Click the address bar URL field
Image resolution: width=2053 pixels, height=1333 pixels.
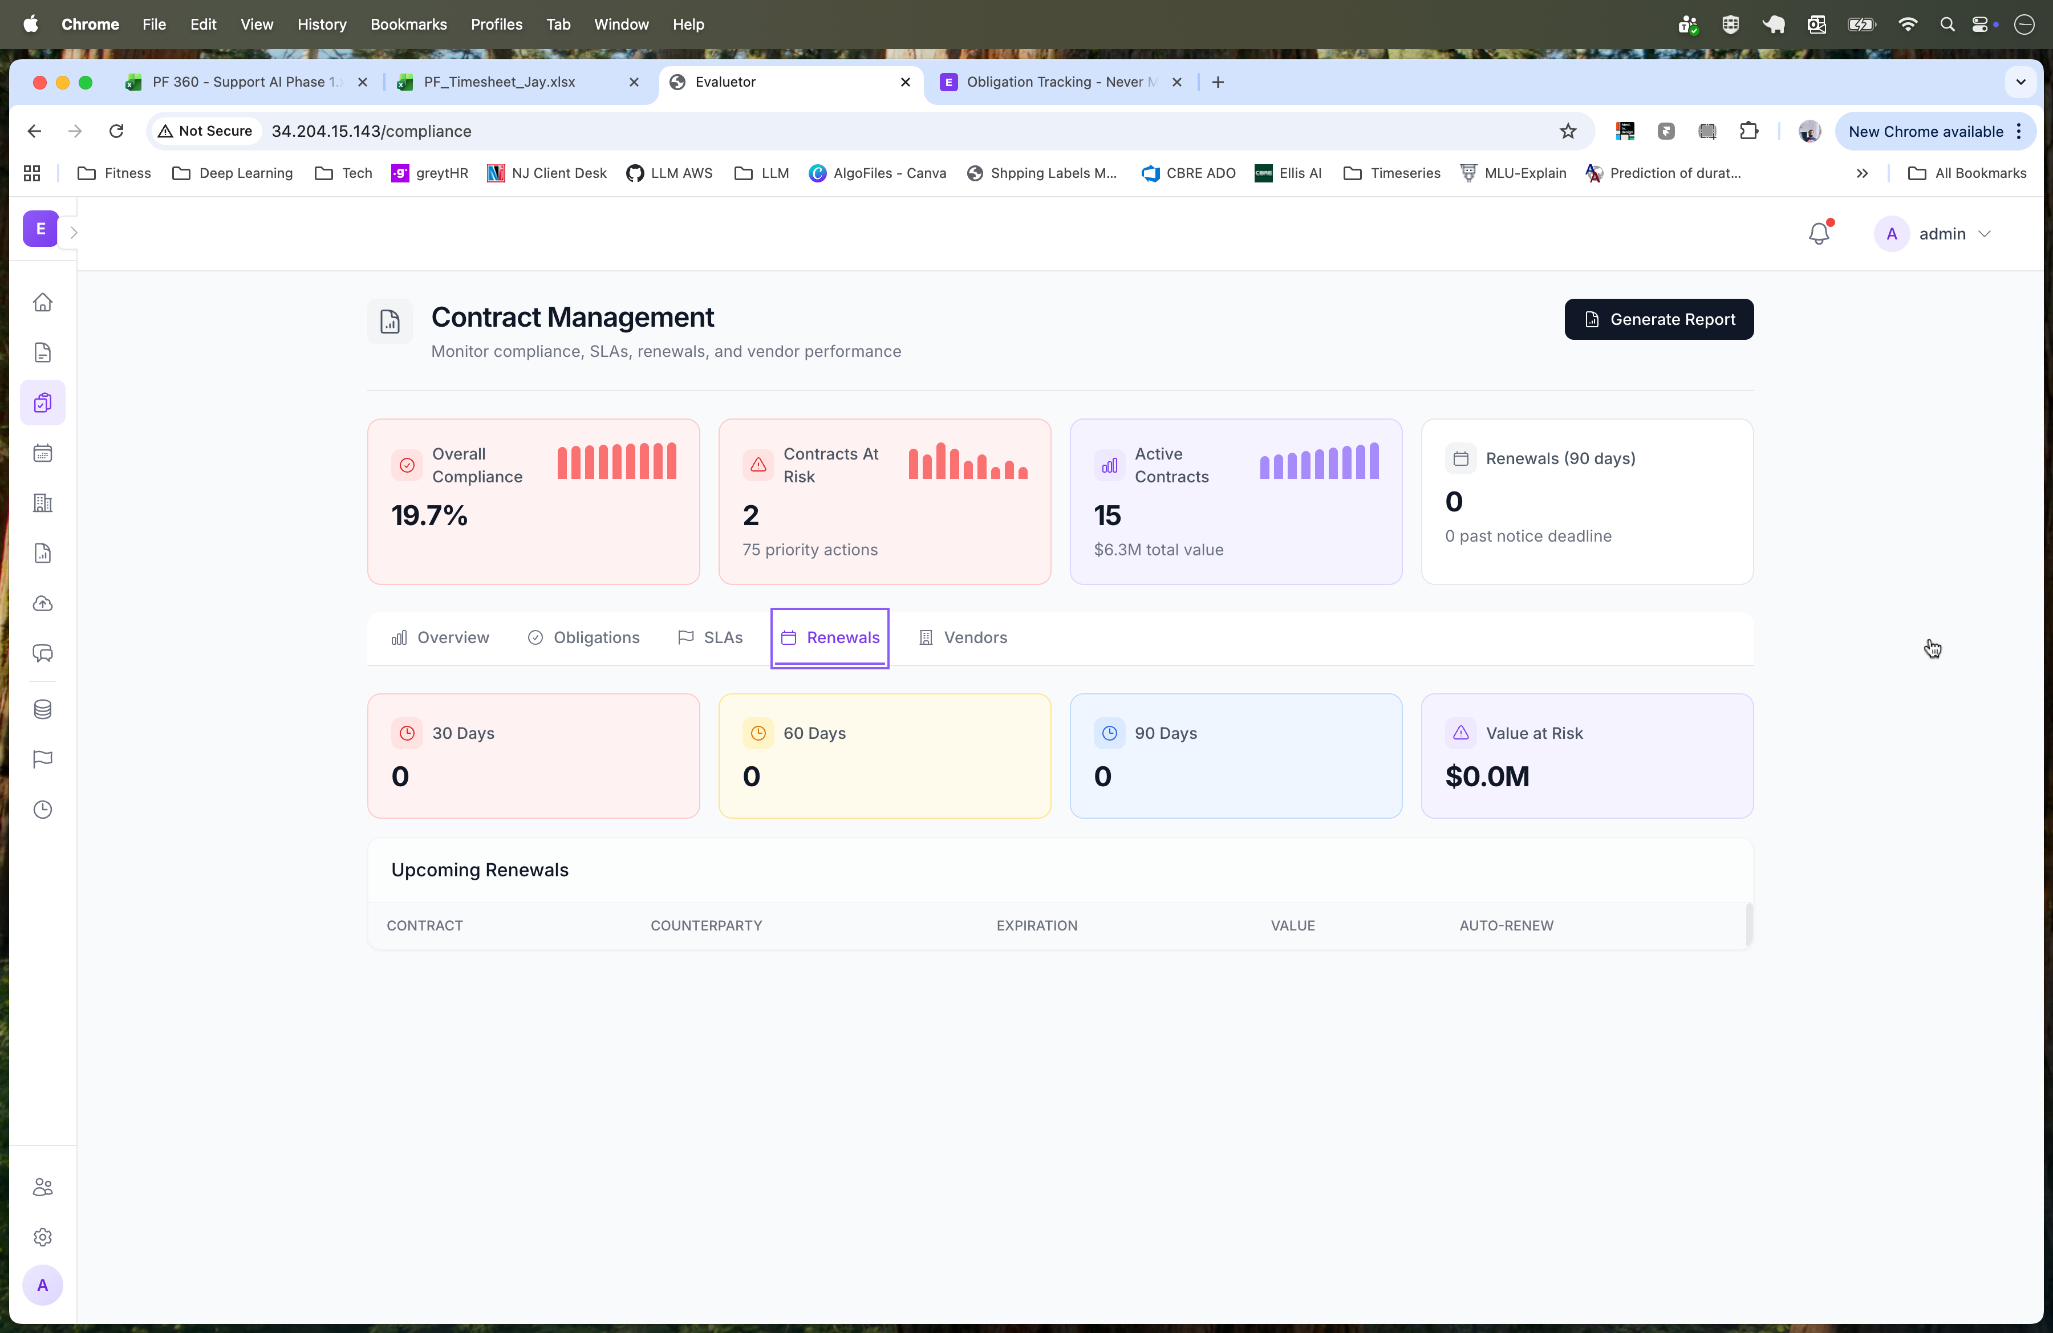(604, 131)
